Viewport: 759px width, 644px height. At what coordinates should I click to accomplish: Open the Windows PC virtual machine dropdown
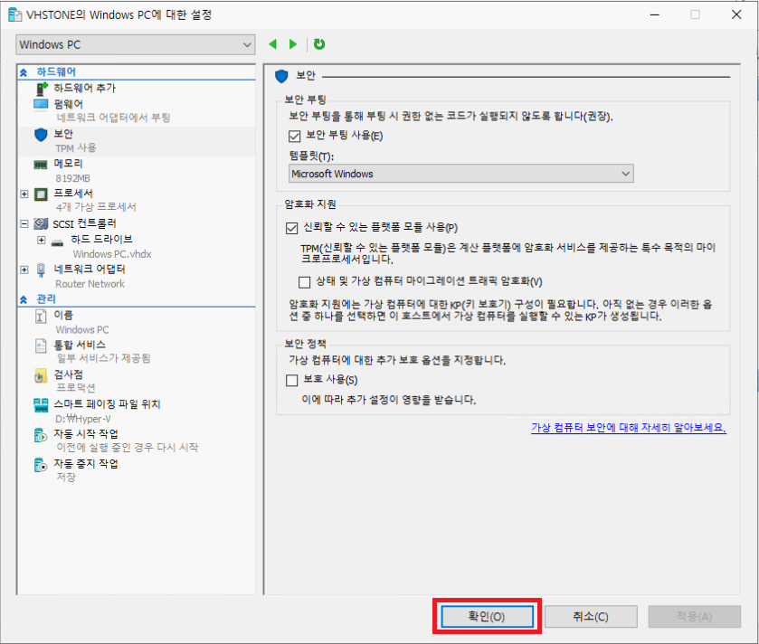point(136,45)
